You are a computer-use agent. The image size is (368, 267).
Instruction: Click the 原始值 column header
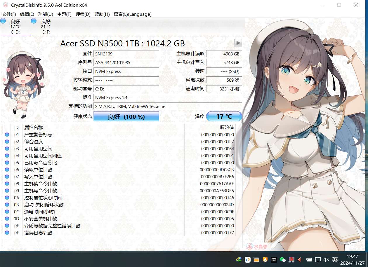[x=210, y=127]
